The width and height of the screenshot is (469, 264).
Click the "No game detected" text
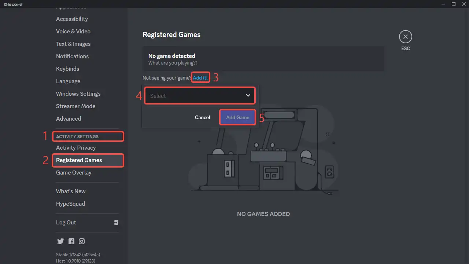click(171, 56)
